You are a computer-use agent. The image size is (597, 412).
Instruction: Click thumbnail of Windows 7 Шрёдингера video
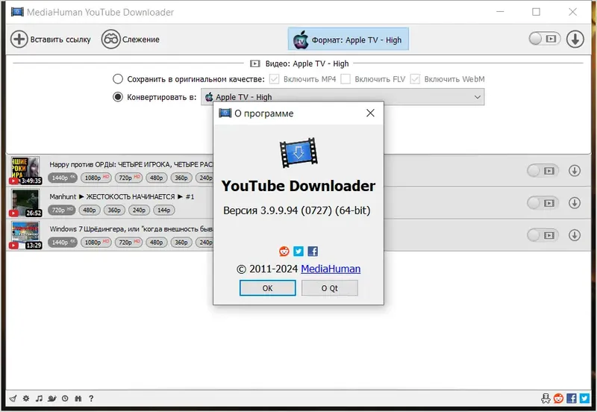tap(25, 235)
